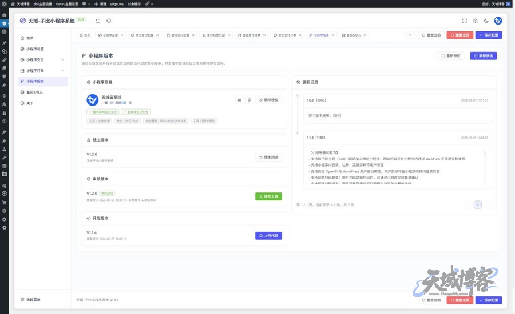Go to 首页 in the sidebar
515x314 pixels.
click(42, 38)
